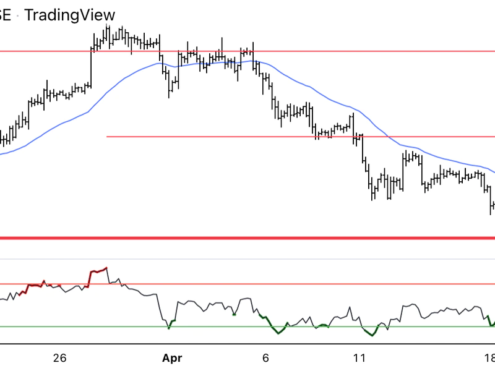Select the green oversold level line in oscillator
Screen dimensions: 495x371
coord(217,326)
